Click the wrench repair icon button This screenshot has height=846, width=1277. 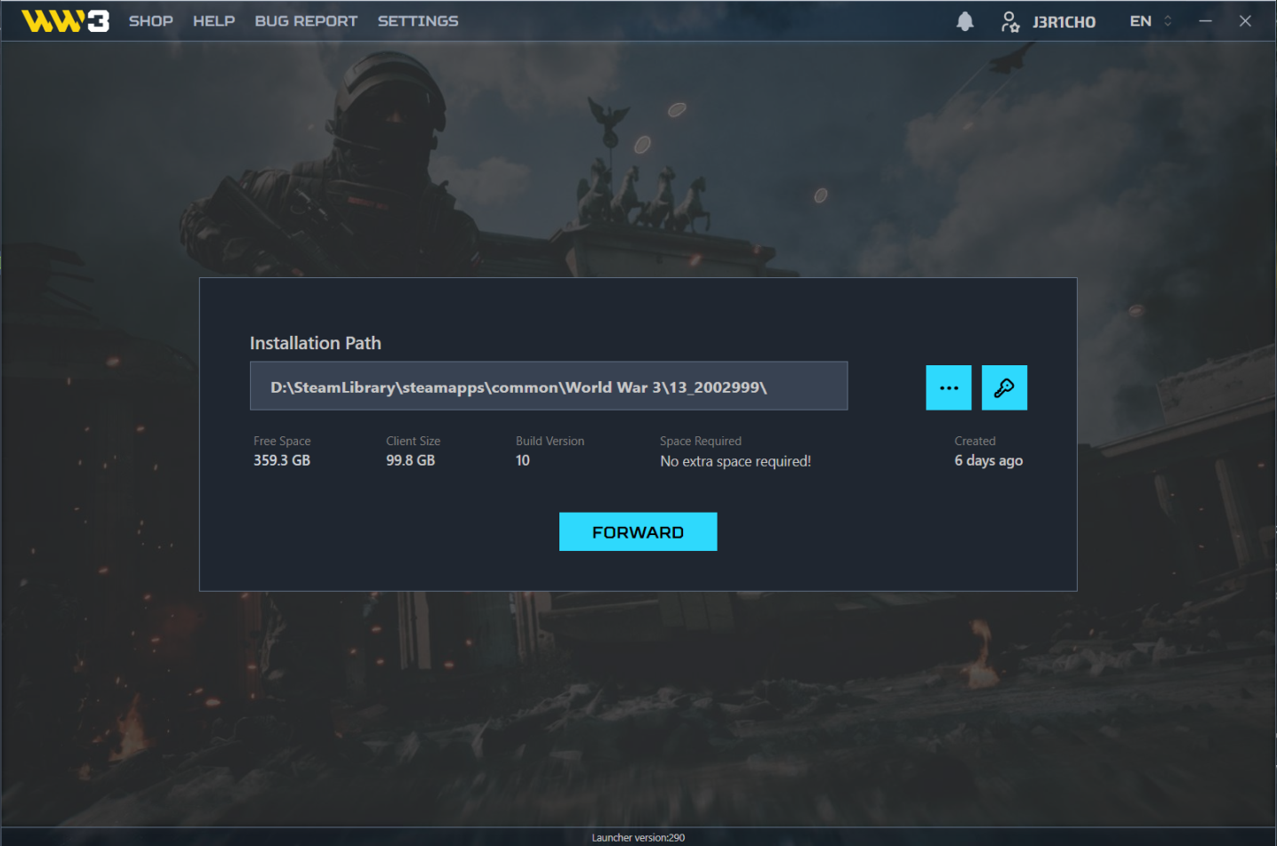[x=1004, y=387]
